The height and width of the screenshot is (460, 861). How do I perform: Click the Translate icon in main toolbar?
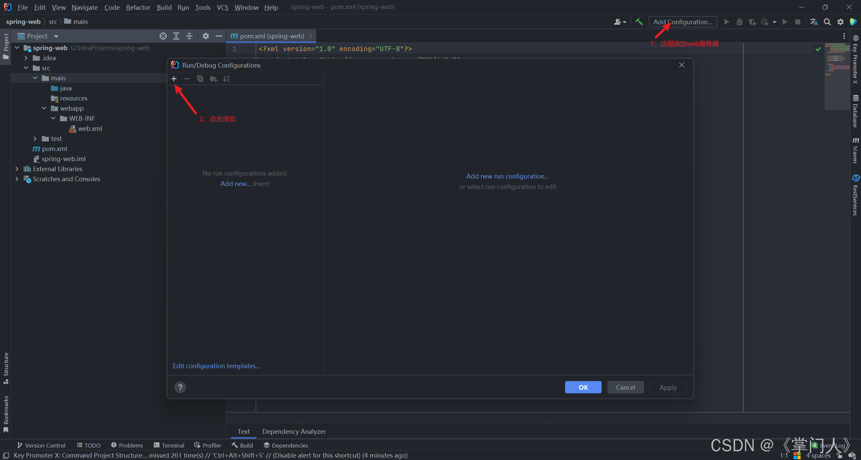point(814,22)
